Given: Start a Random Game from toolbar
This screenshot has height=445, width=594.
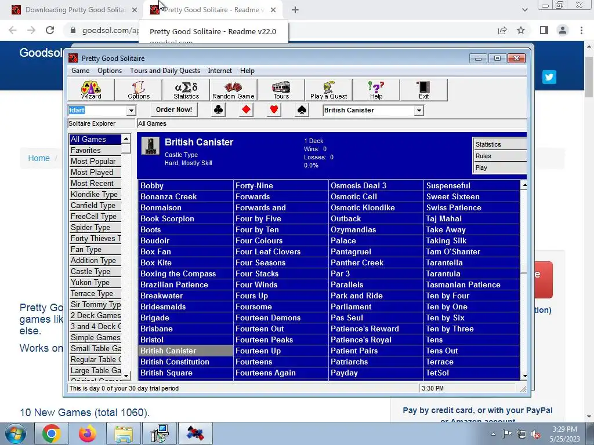Looking at the screenshot, I should pyautogui.click(x=233, y=90).
